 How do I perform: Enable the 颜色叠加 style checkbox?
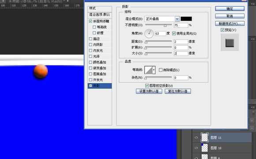point(90,62)
